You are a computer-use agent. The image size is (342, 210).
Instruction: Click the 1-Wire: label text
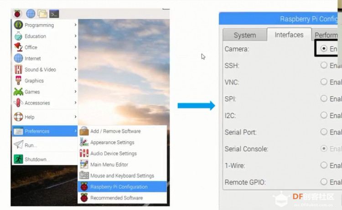(x=235, y=165)
